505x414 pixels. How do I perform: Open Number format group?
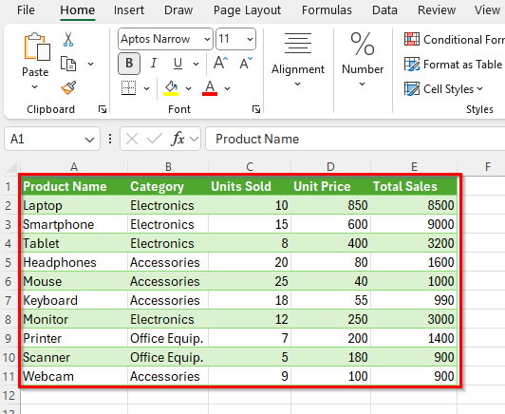click(363, 60)
